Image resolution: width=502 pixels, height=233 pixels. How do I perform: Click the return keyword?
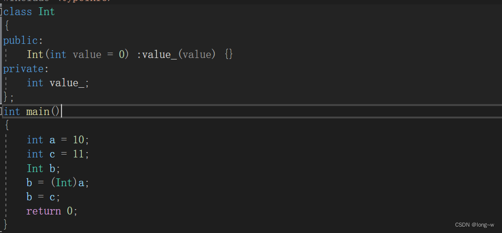43,211
